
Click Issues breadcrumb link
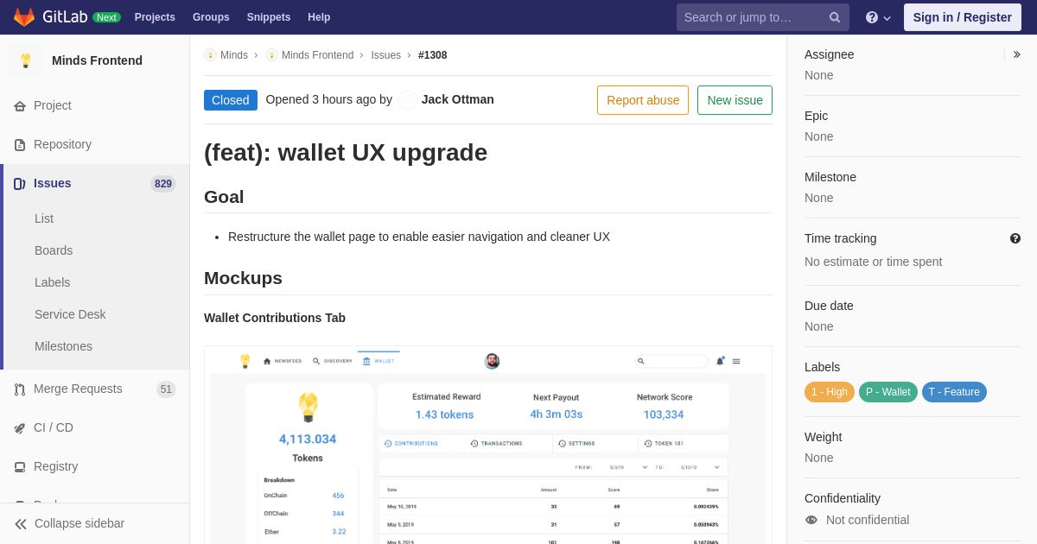pos(386,55)
